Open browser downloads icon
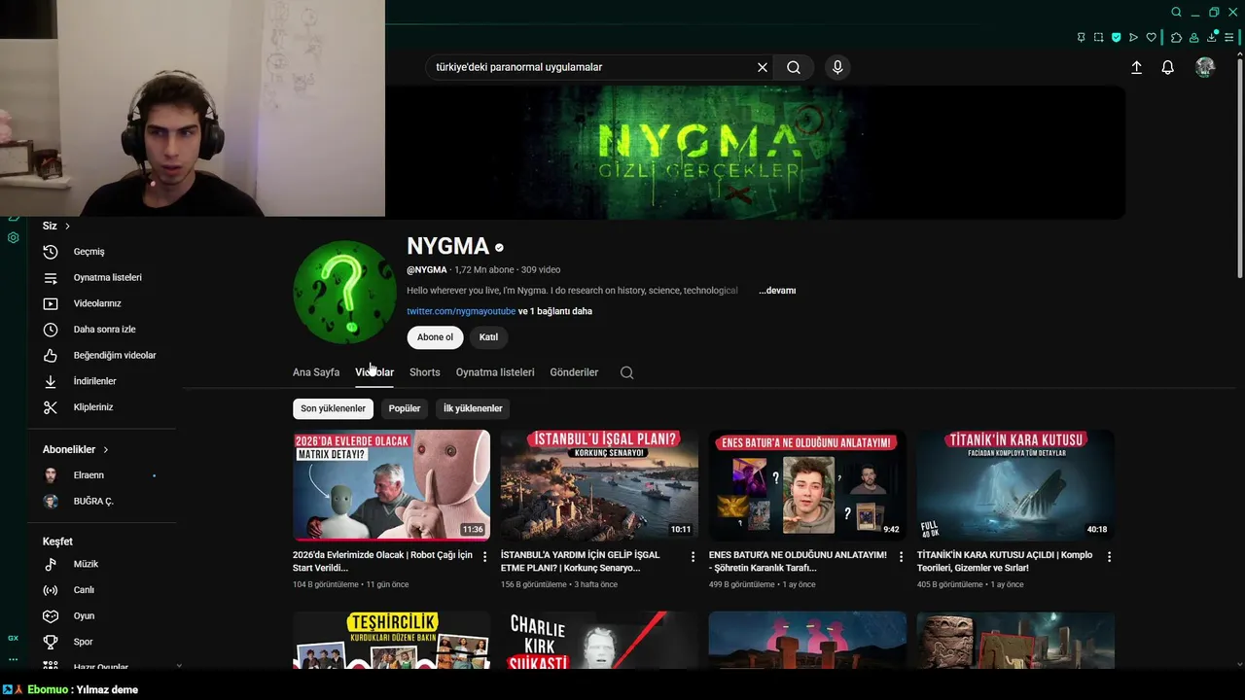The width and height of the screenshot is (1245, 700). point(1212,37)
